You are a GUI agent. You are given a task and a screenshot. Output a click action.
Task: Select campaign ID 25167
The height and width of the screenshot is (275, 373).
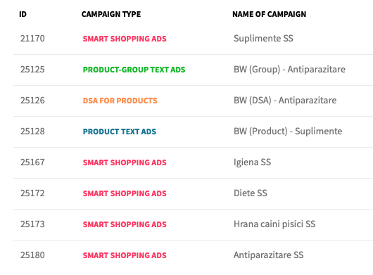[32, 162]
